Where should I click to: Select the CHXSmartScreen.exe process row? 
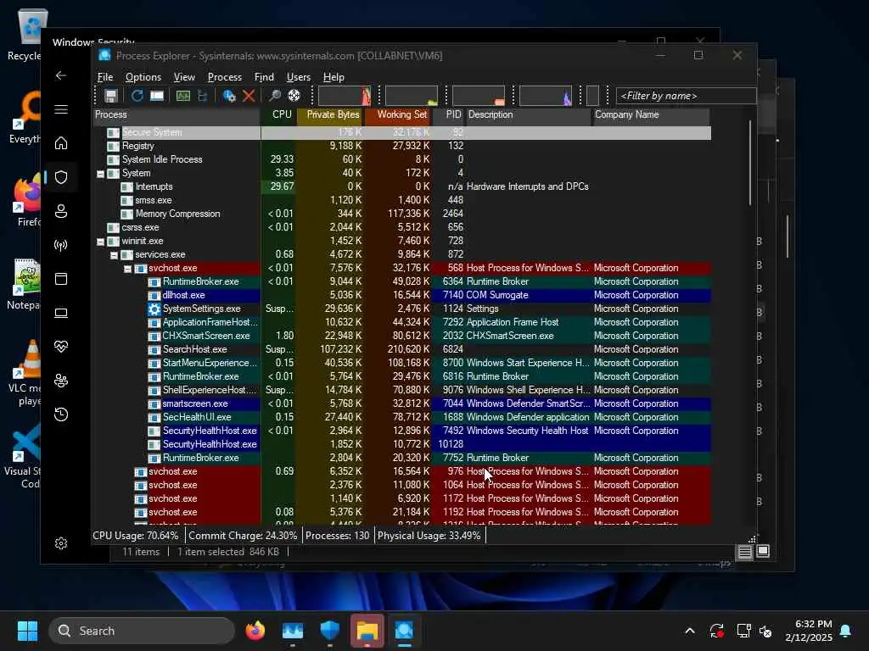401,336
